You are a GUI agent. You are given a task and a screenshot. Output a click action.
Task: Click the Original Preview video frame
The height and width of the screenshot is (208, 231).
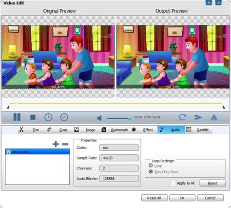point(58,57)
